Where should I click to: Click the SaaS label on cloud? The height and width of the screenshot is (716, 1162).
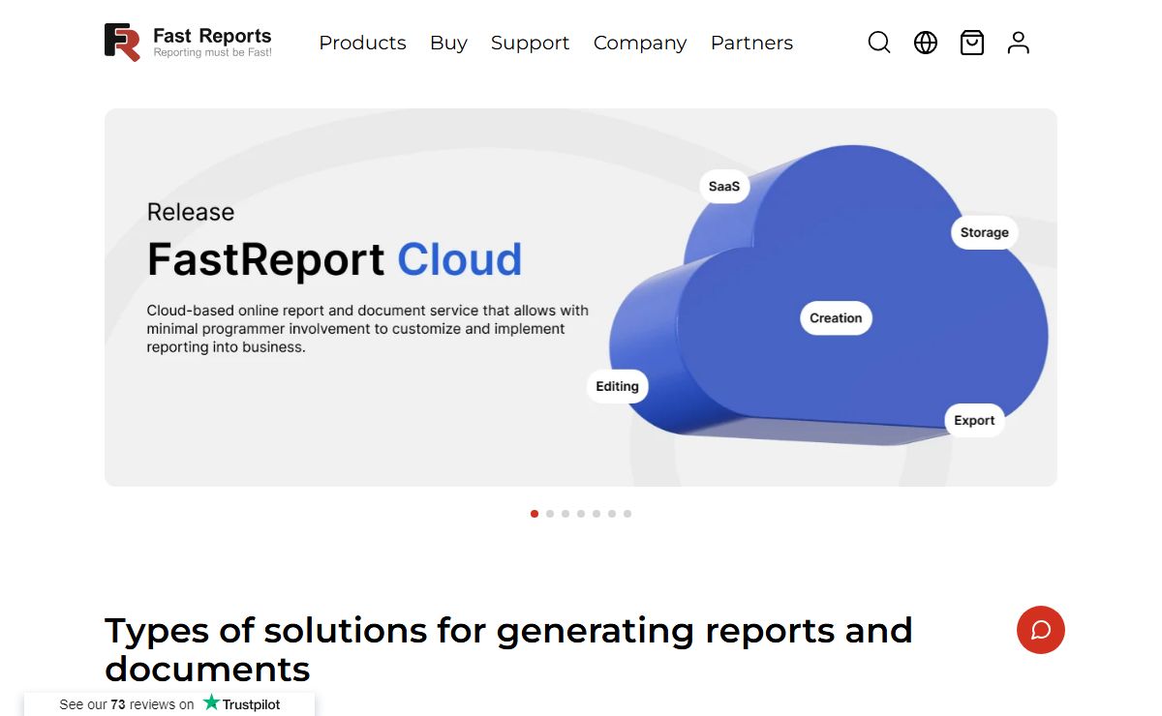click(x=724, y=186)
